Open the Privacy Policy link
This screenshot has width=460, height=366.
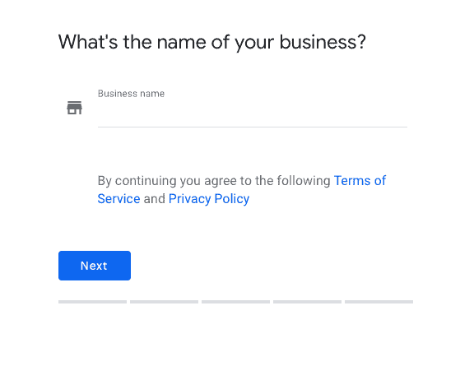(209, 199)
